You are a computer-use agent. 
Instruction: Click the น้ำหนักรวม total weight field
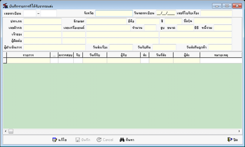(223, 28)
